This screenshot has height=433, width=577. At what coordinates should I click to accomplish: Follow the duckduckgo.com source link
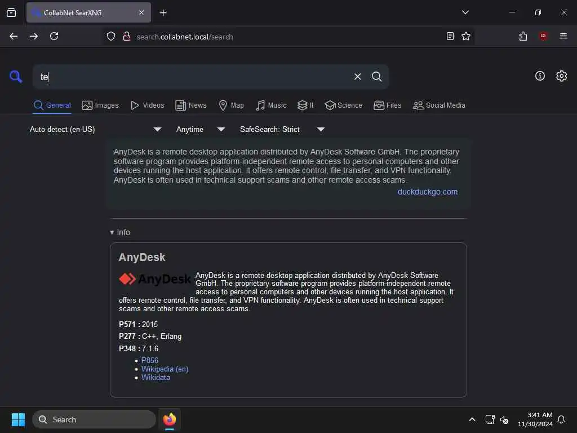(427, 192)
